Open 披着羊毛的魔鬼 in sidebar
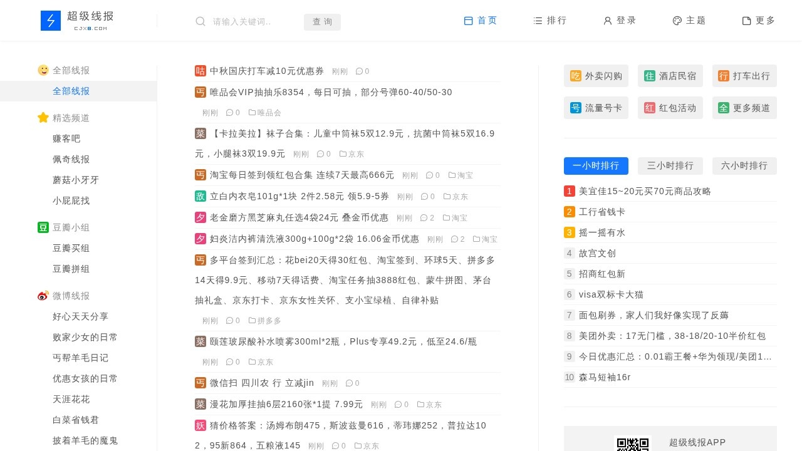This screenshot has height=451, width=802. [85, 440]
